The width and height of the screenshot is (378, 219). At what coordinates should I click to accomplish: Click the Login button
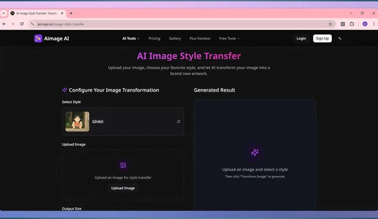(301, 38)
